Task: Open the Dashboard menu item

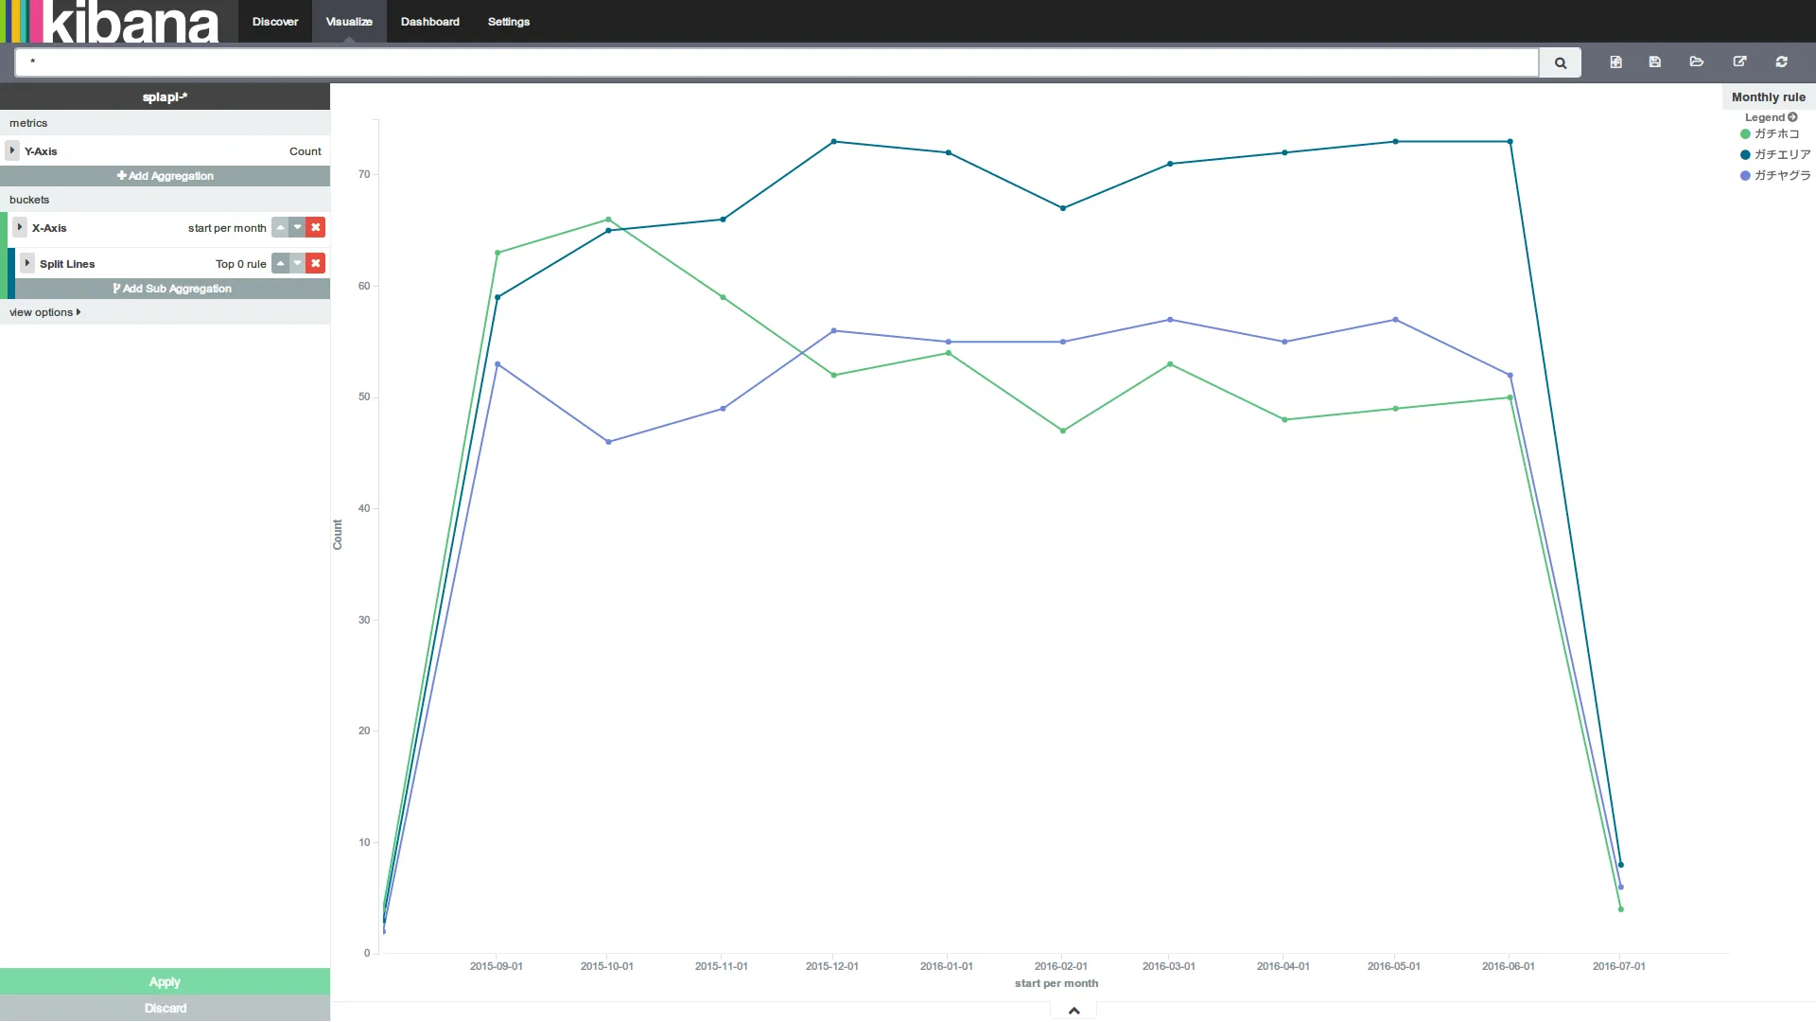Action: 429,21
